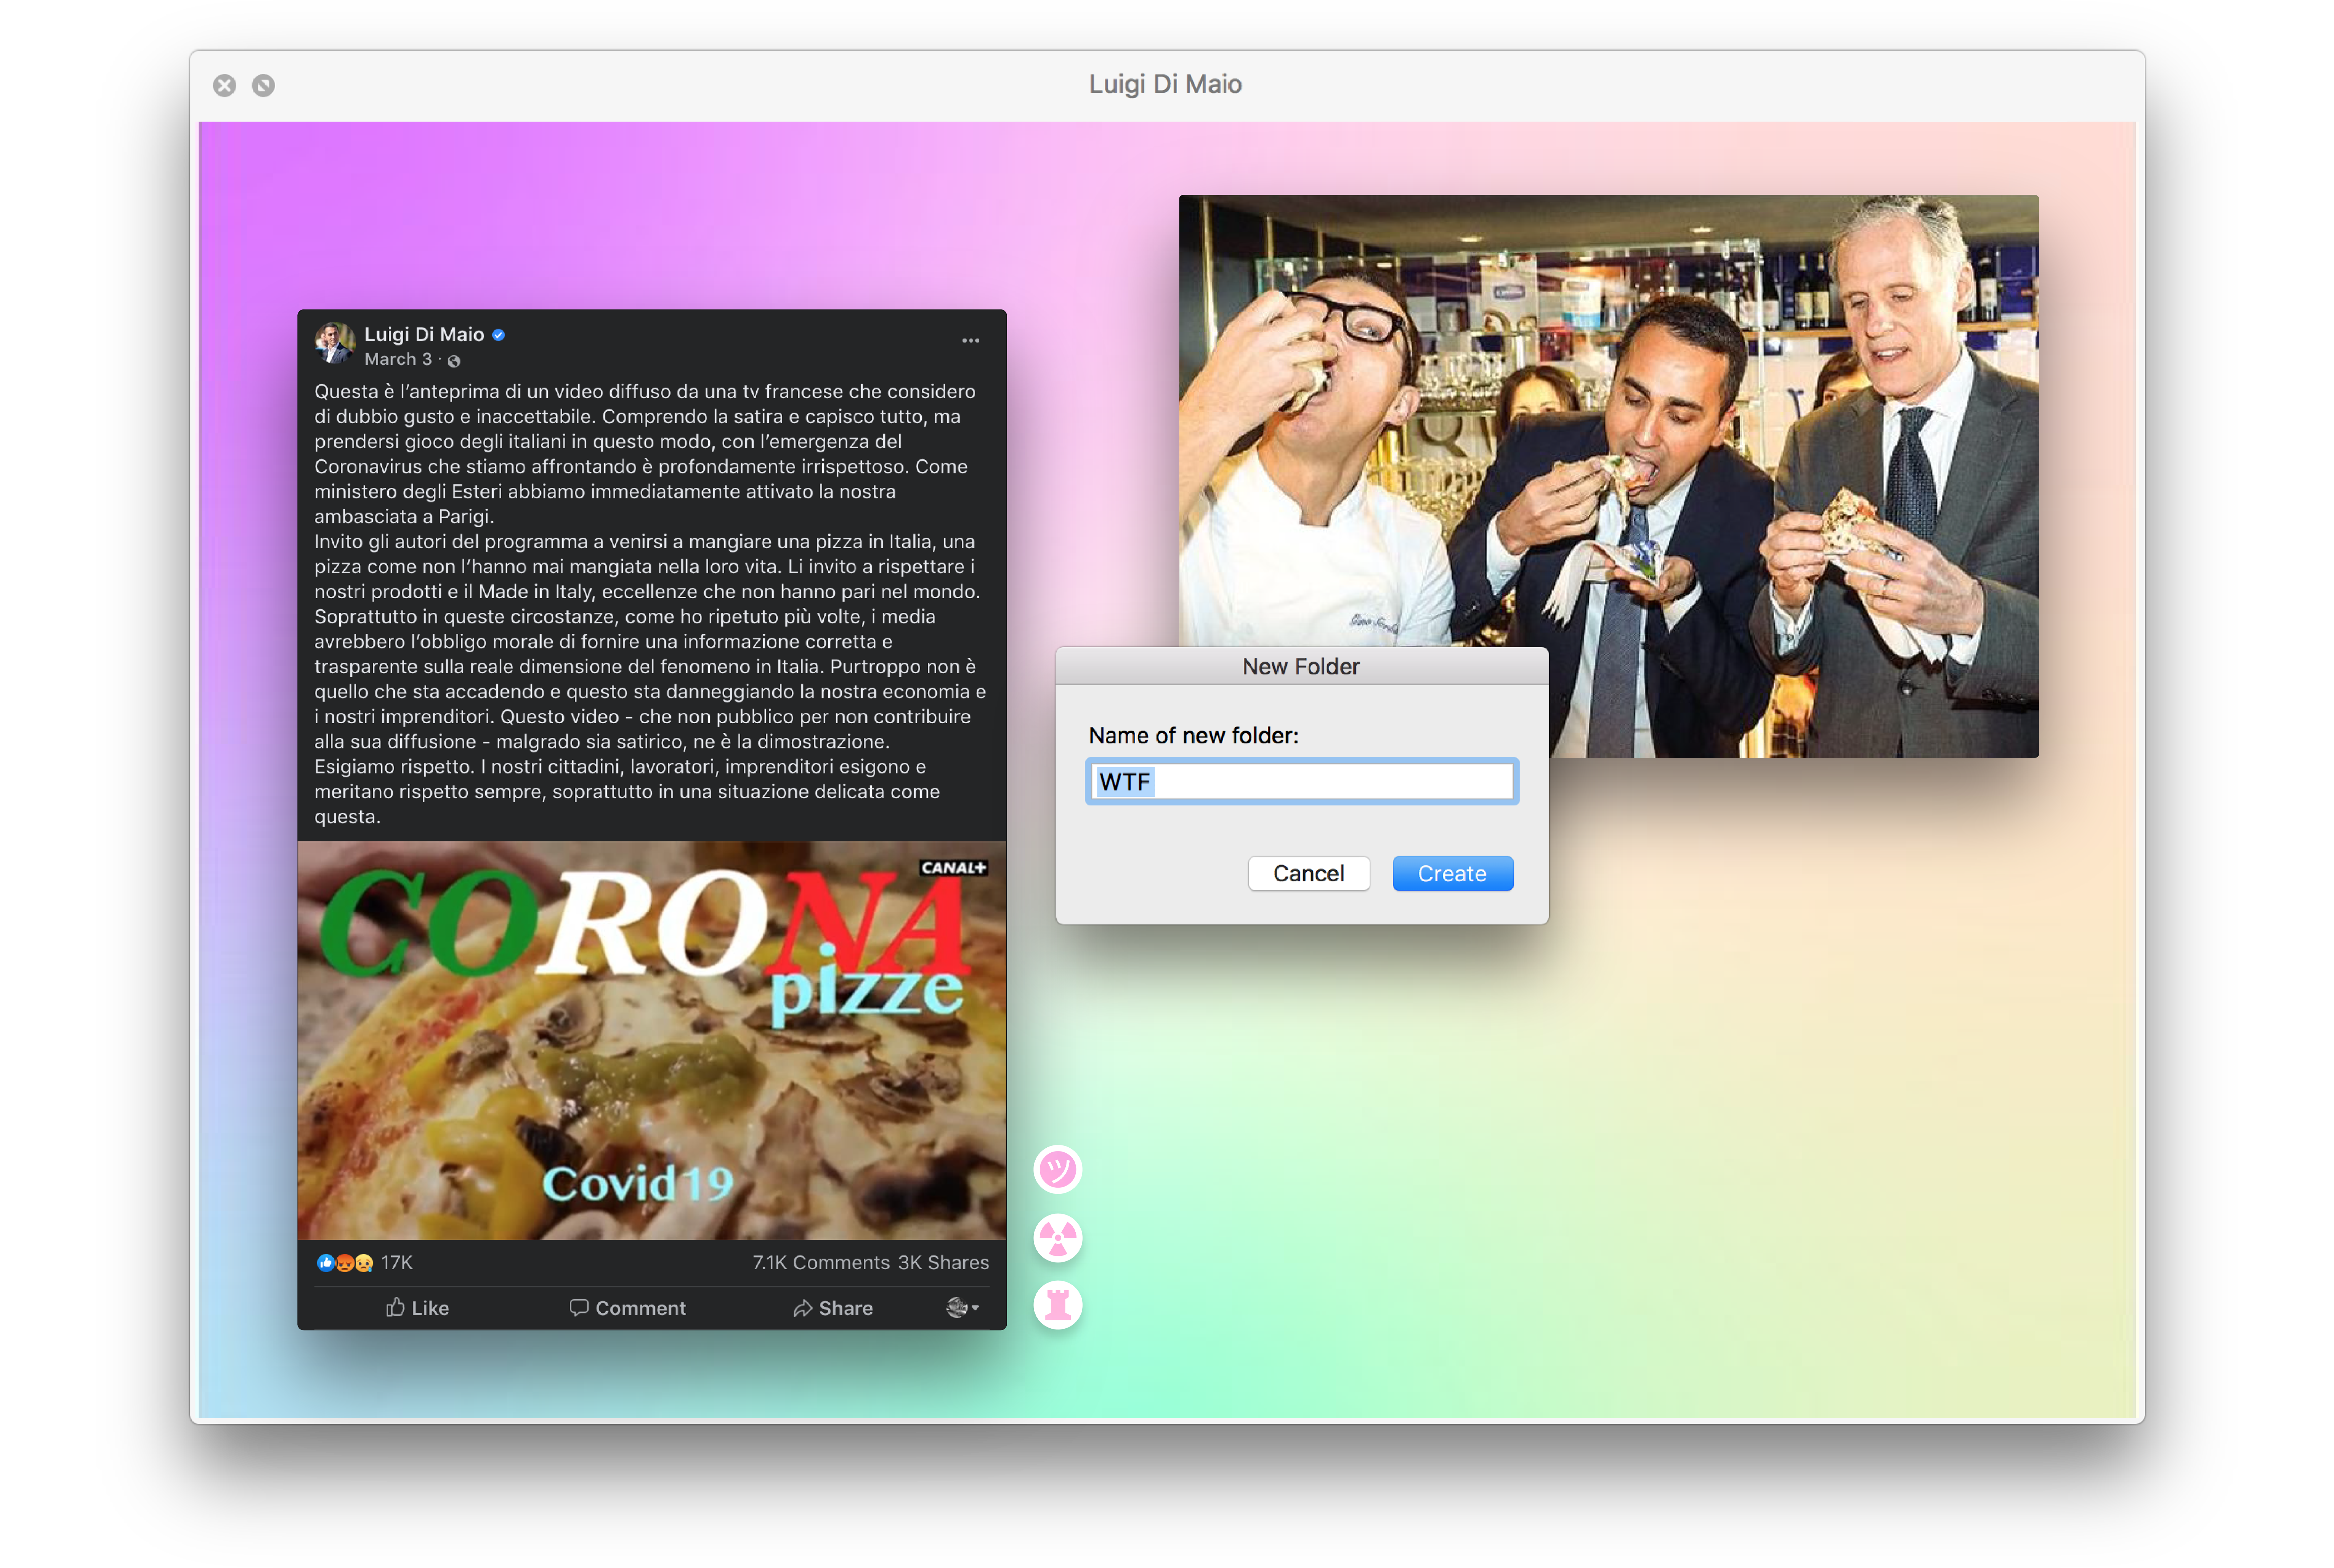Click the pink chess rook icon
The image size is (2334, 1568).
pos(1057,1305)
